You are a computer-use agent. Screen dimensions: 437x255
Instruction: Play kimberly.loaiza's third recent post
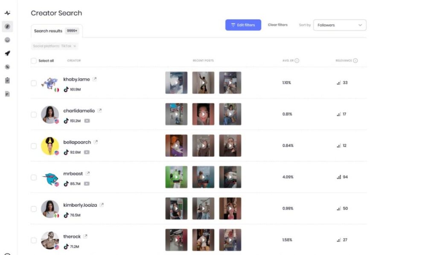[230, 208]
